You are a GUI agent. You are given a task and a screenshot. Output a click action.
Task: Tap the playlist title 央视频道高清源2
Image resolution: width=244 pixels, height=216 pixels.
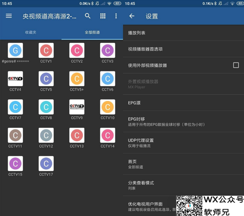click(x=49, y=16)
